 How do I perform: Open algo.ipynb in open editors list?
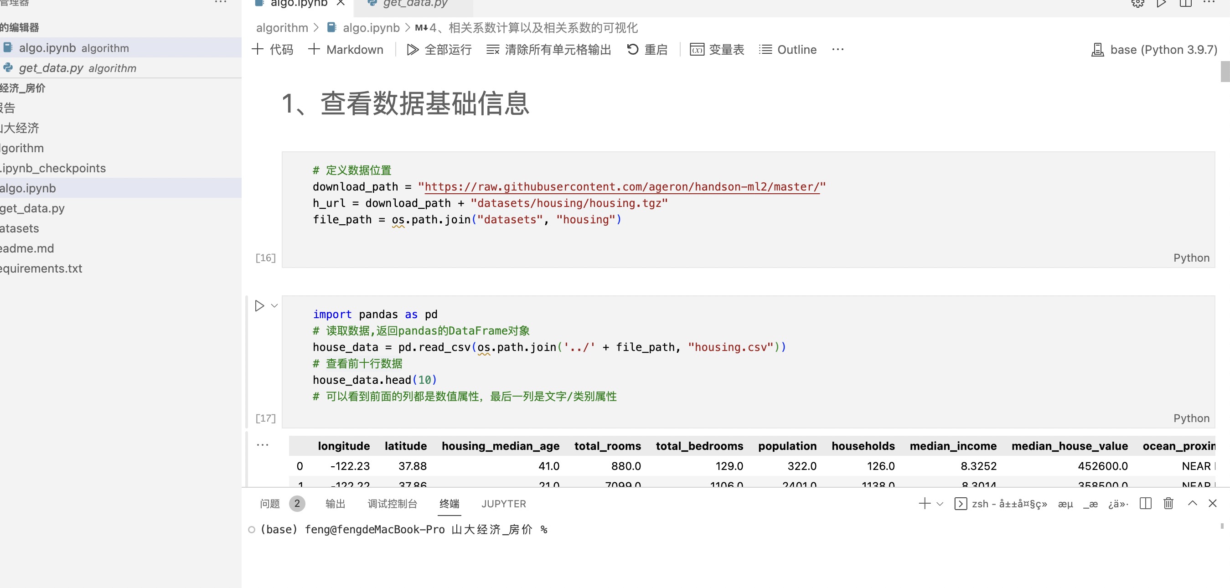click(x=120, y=48)
